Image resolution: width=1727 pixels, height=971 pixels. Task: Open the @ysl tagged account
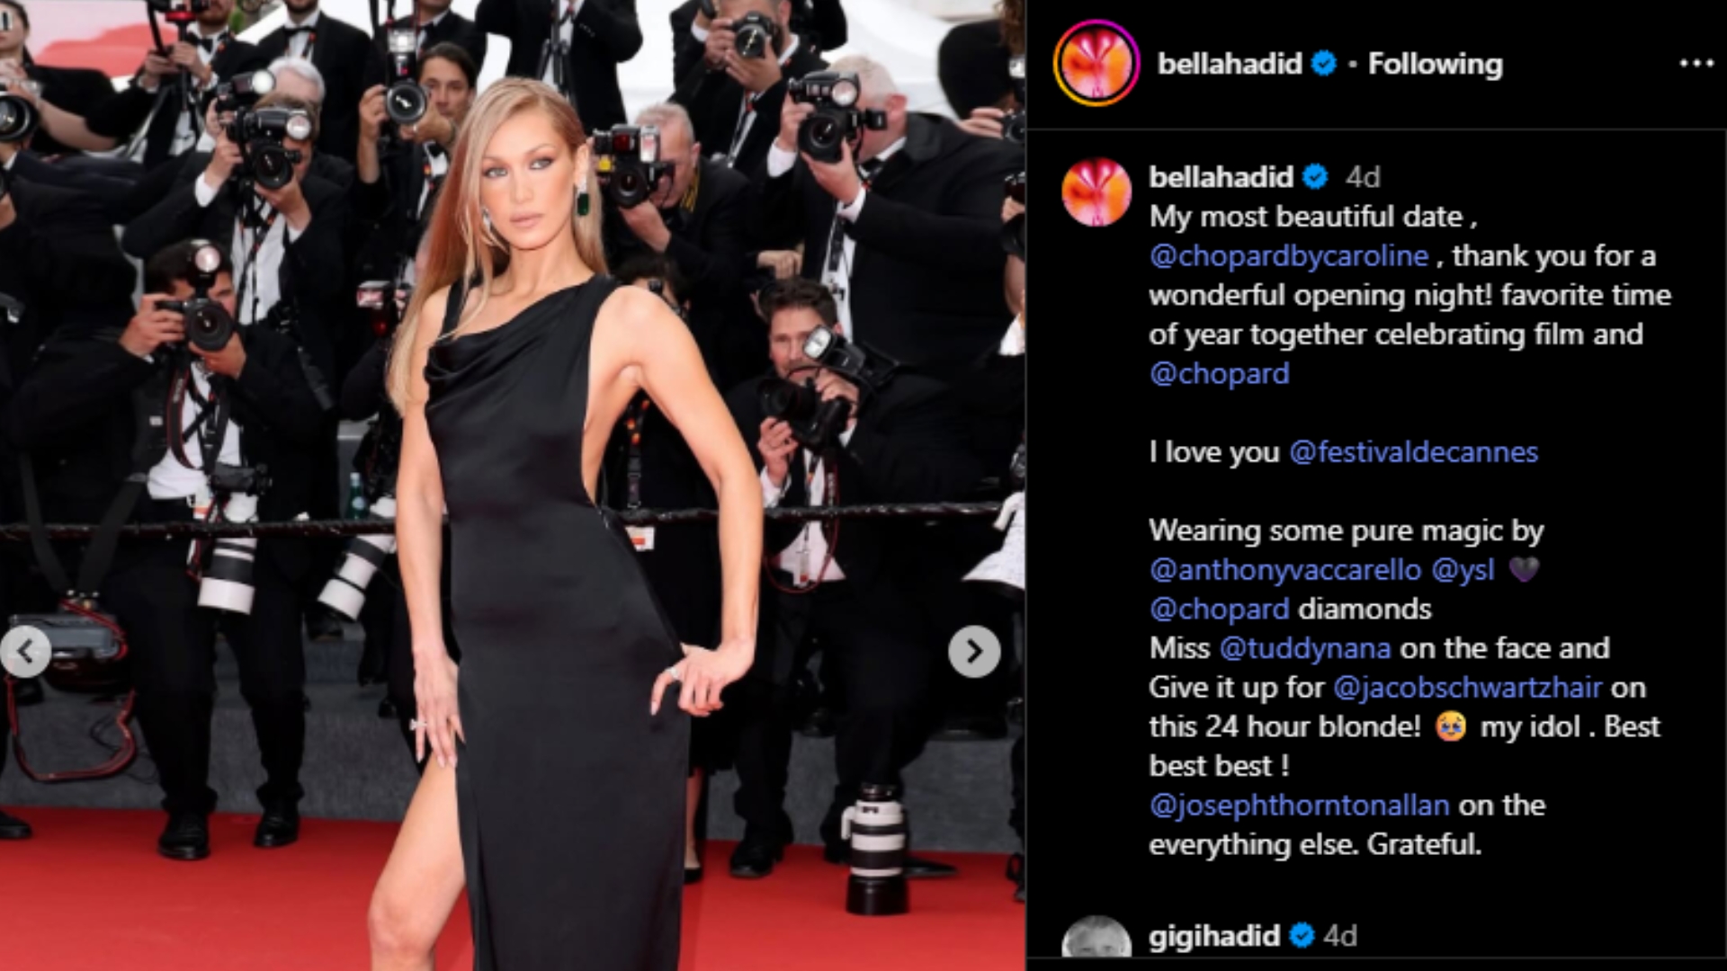pos(1463,570)
